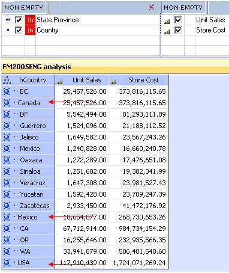This screenshot has width=229, height=273.
Task: Click the measure icon in Unit Sales header
Action: (x=59, y=81)
